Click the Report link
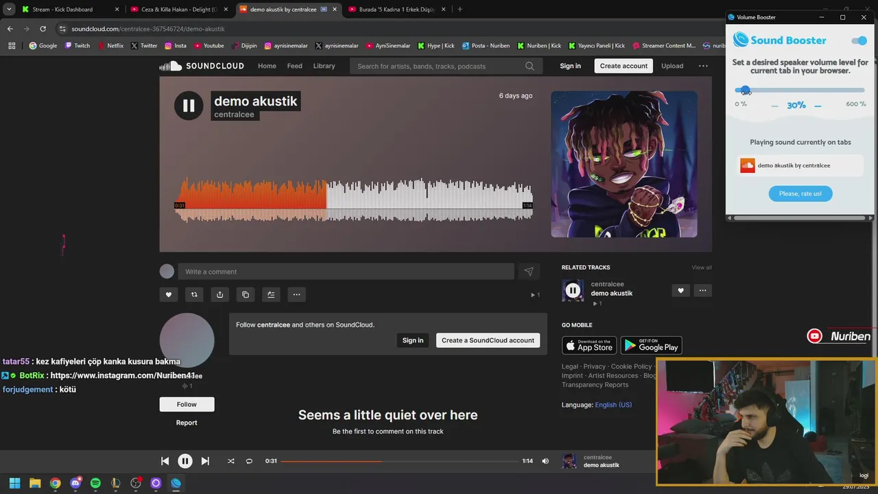 pos(187,423)
